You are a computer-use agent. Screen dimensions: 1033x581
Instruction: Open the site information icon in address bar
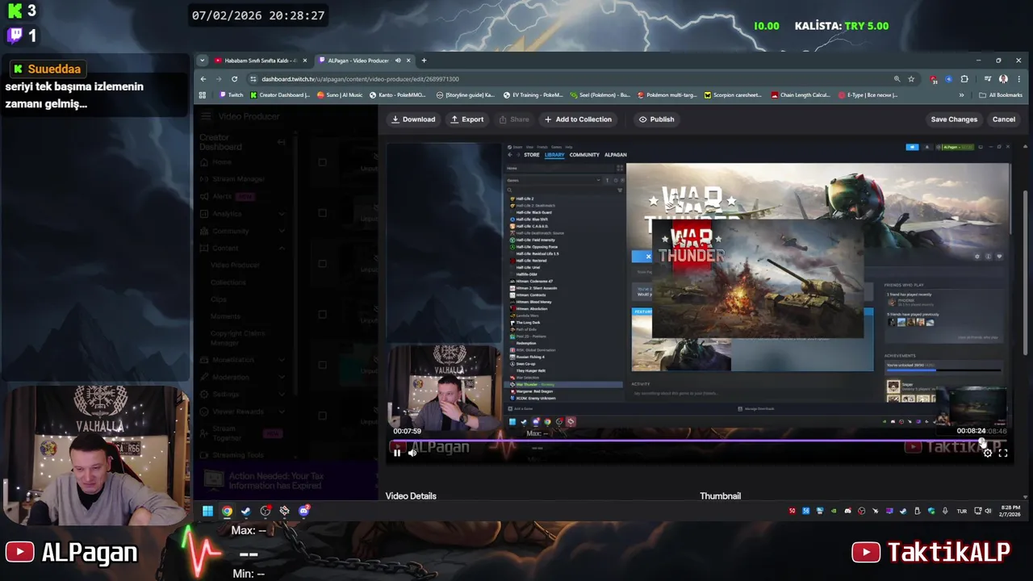(253, 79)
